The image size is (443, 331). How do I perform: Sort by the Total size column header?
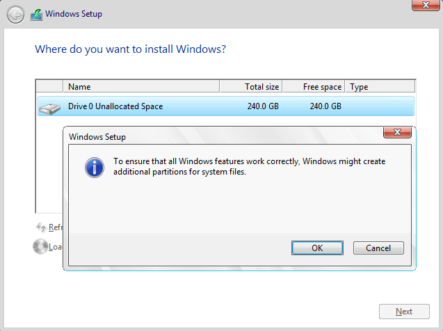point(251,86)
